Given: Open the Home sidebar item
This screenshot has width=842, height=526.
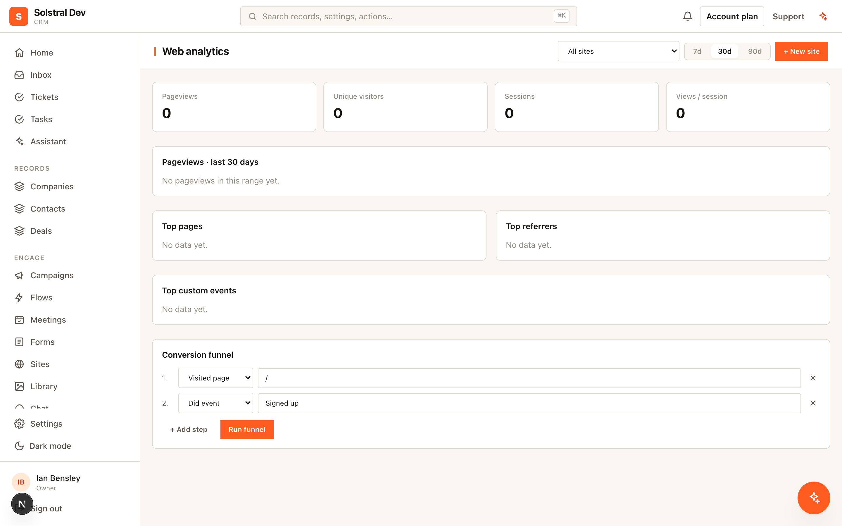Looking at the screenshot, I should (70, 53).
